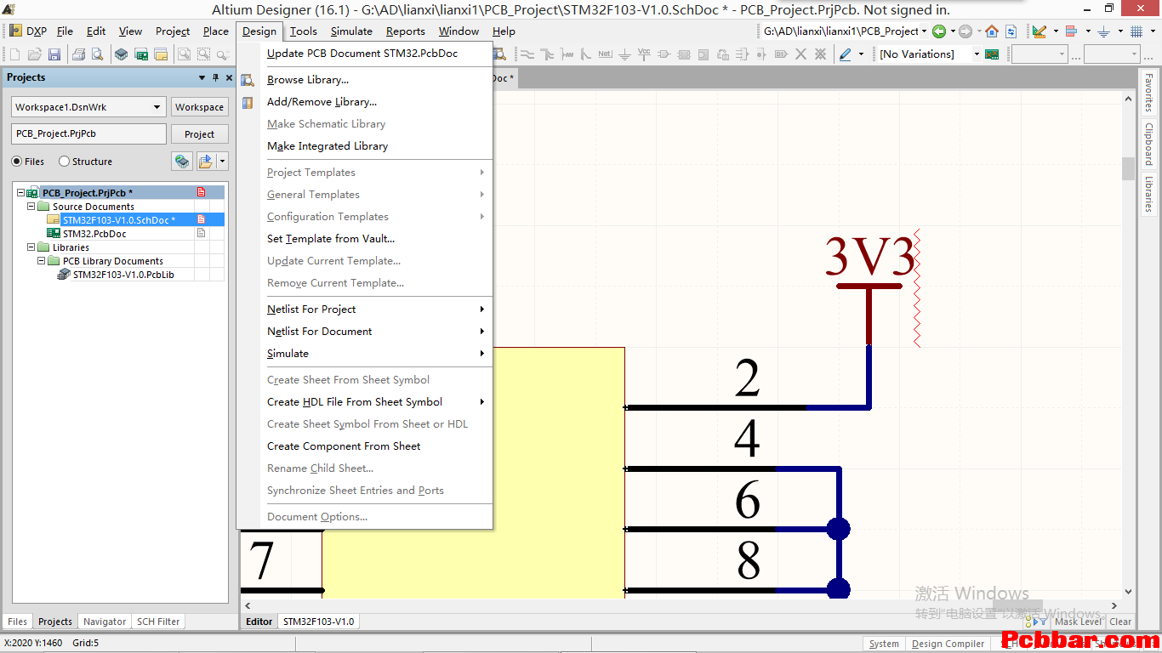Choose Update PCB Document STM32.PcbDoc
This screenshot has width=1162, height=653.
tap(364, 53)
